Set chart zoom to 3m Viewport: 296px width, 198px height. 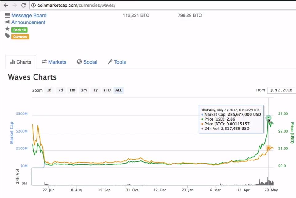coord(84,90)
